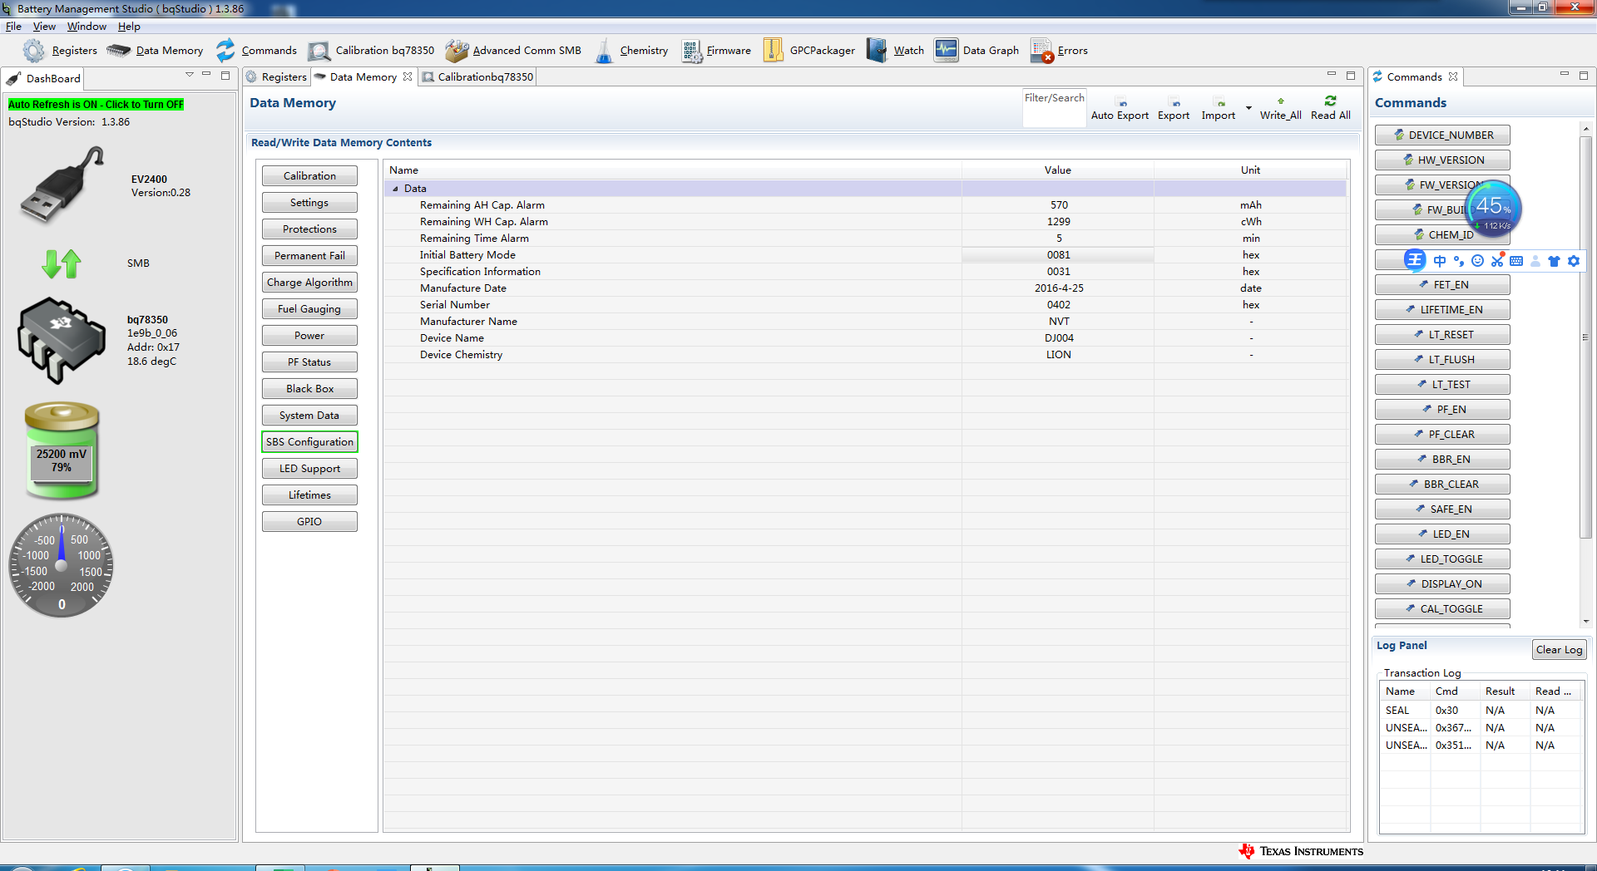The width and height of the screenshot is (1597, 871).
Task: Click the keyboard icon in floating IME bar
Action: (1516, 261)
